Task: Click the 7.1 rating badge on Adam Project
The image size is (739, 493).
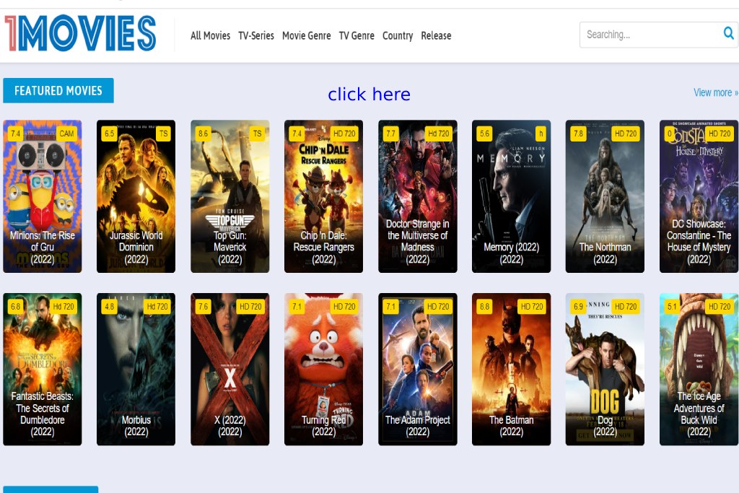Action: pyautogui.click(x=390, y=307)
